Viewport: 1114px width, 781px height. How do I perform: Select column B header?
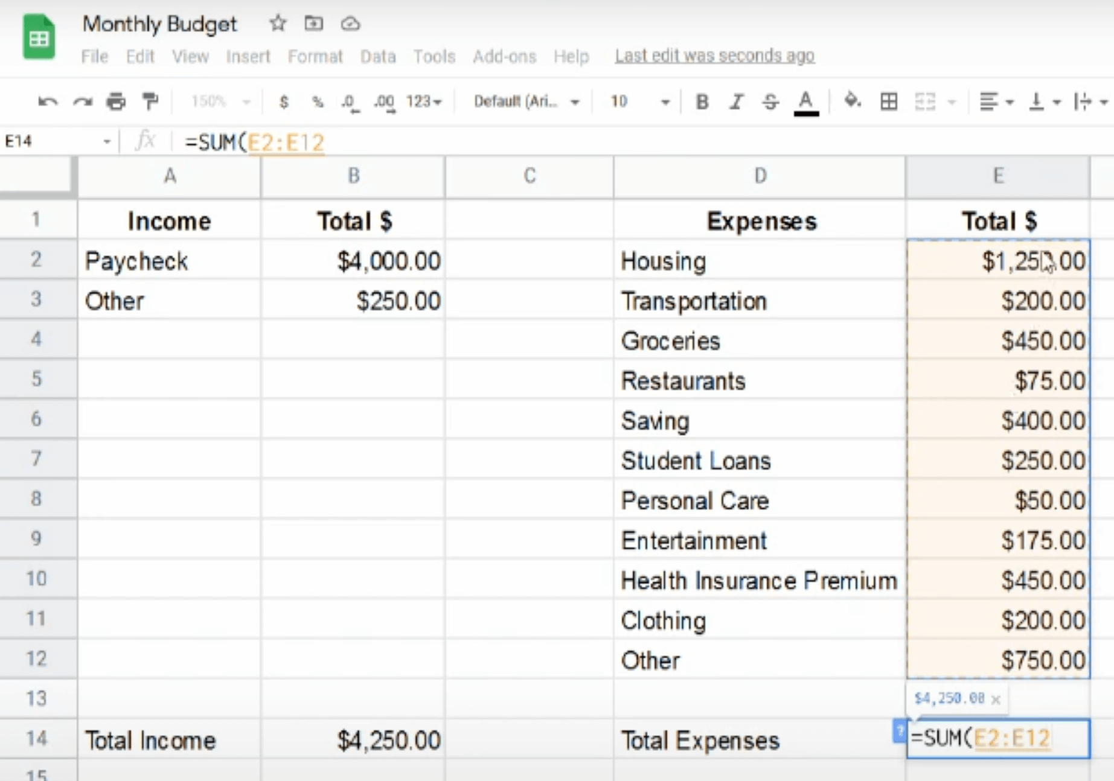[353, 176]
